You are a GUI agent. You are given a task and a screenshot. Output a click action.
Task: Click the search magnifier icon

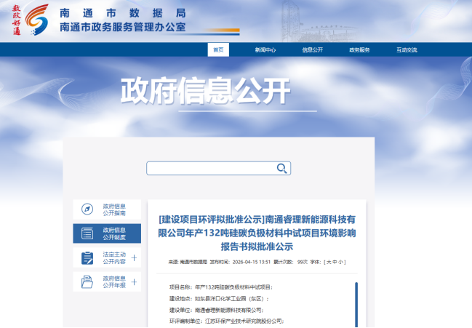click(281, 168)
